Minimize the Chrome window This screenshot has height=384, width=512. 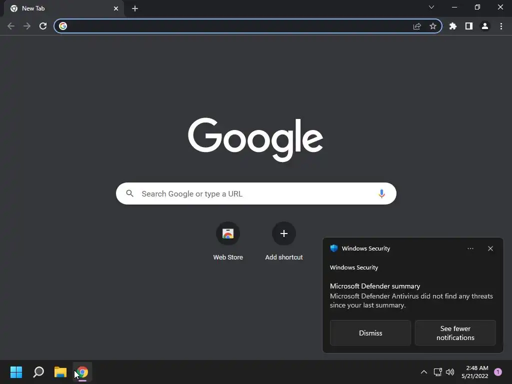[454, 7]
